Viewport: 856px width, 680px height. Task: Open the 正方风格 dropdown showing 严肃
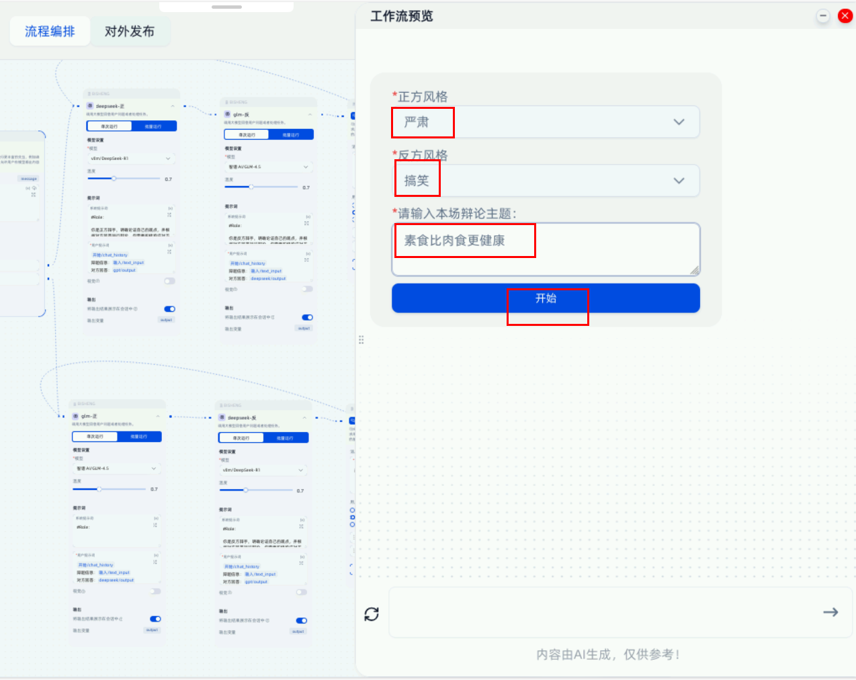546,122
